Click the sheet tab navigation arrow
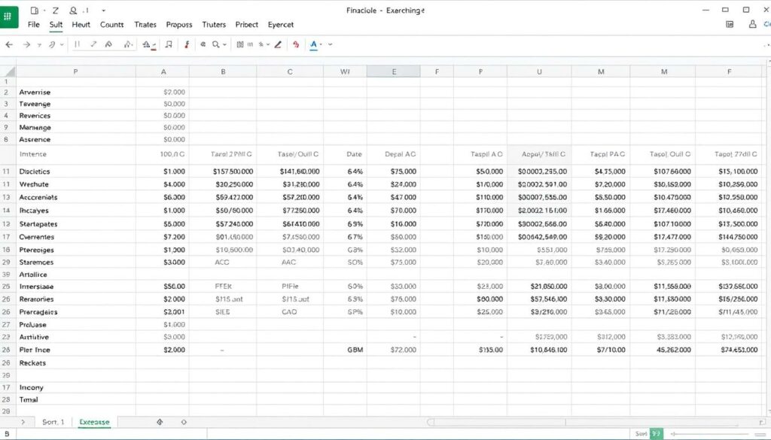Image resolution: width=771 pixels, height=440 pixels. (x=23, y=422)
